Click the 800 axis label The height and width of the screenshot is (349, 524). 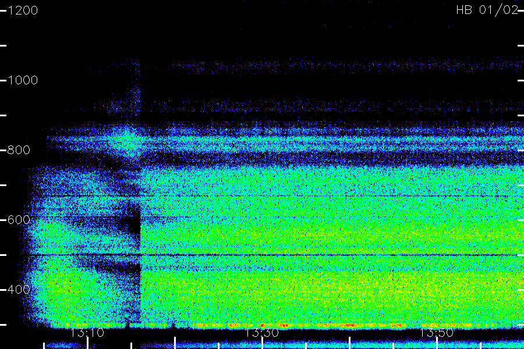click(x=19, y=150)
